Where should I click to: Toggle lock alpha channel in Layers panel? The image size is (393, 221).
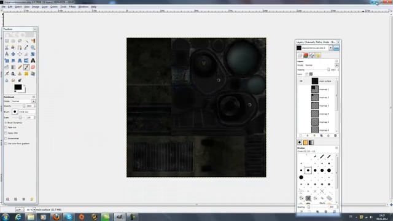pyautogui.click(x=311, y=74)
